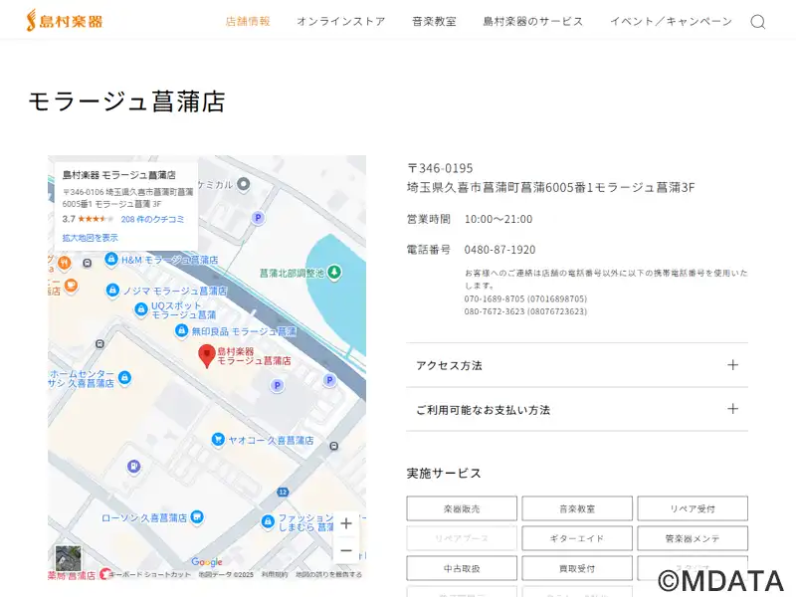The height and width of the screenshot is (597, 796).
Task: Click the ヤオコー久喜菖蒲店 cart marker
Action: coord(218,439)
